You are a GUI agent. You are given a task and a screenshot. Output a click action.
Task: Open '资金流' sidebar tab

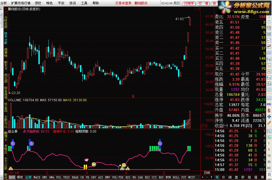point(6,107)
